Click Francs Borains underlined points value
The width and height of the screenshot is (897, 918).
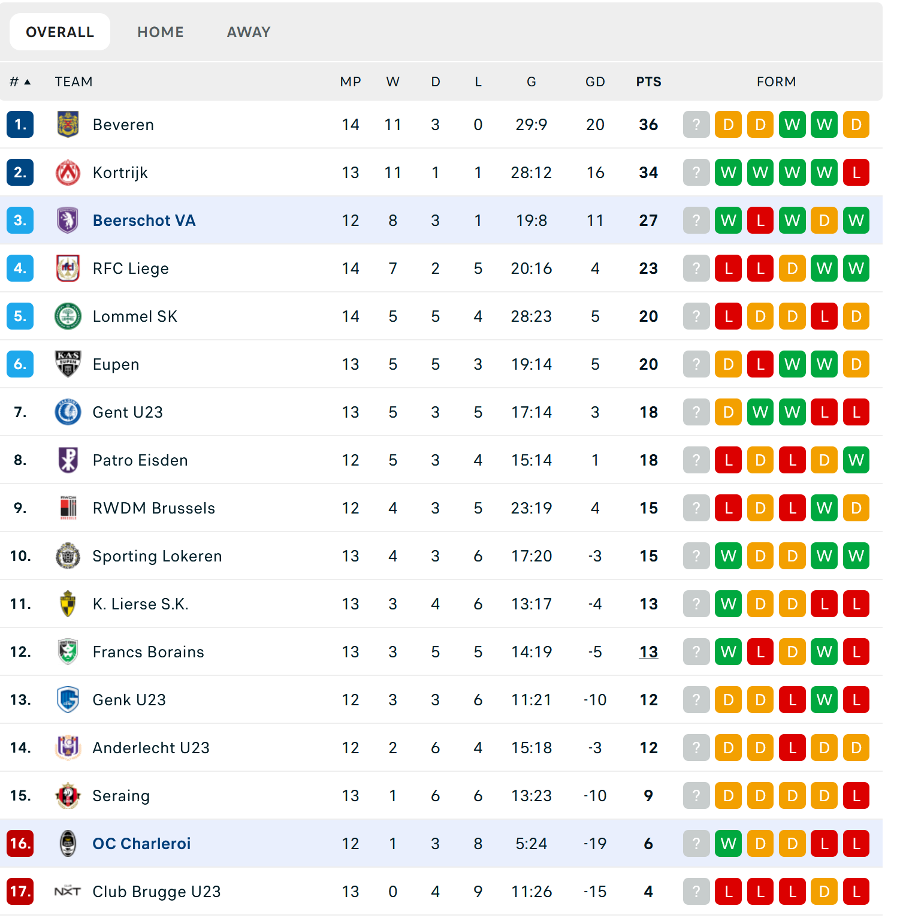pyautogui.click(x=648, y=652)
